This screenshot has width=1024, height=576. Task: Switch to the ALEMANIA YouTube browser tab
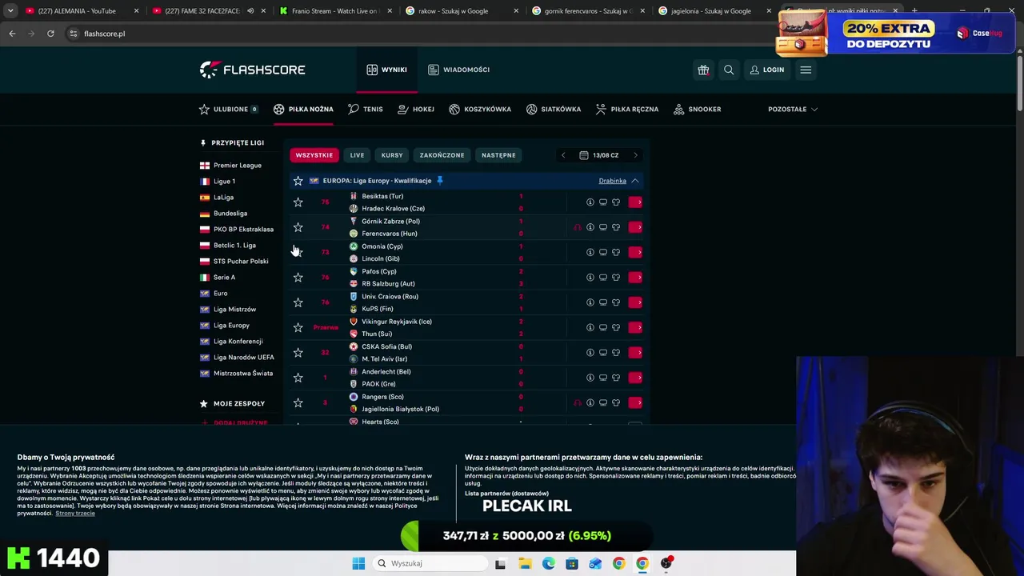pyautogui.click(x=80, y=11)
